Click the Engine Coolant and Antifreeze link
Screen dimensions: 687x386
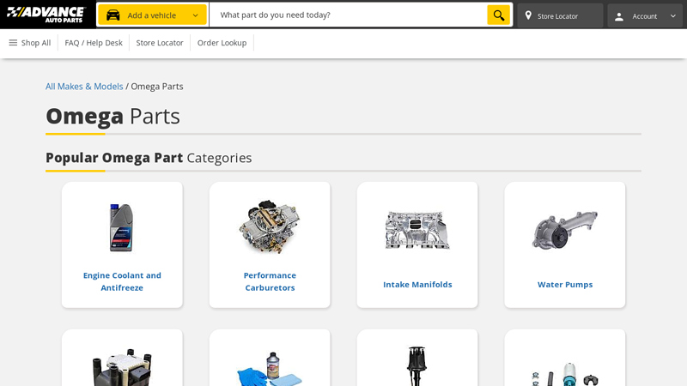click(122, 281)
